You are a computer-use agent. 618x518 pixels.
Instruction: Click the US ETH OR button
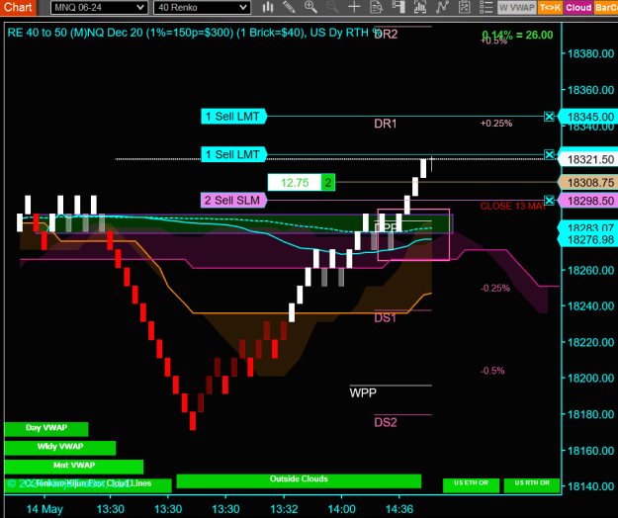(x=471, y=485)
